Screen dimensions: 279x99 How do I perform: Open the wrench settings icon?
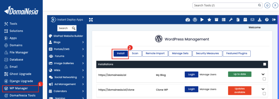click(231, 20)
